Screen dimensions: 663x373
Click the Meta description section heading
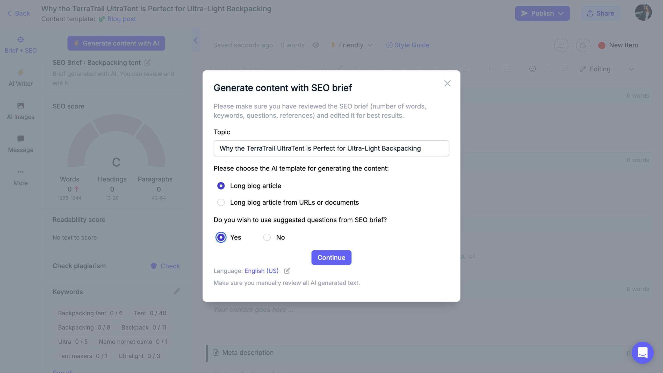pos(248,353)
